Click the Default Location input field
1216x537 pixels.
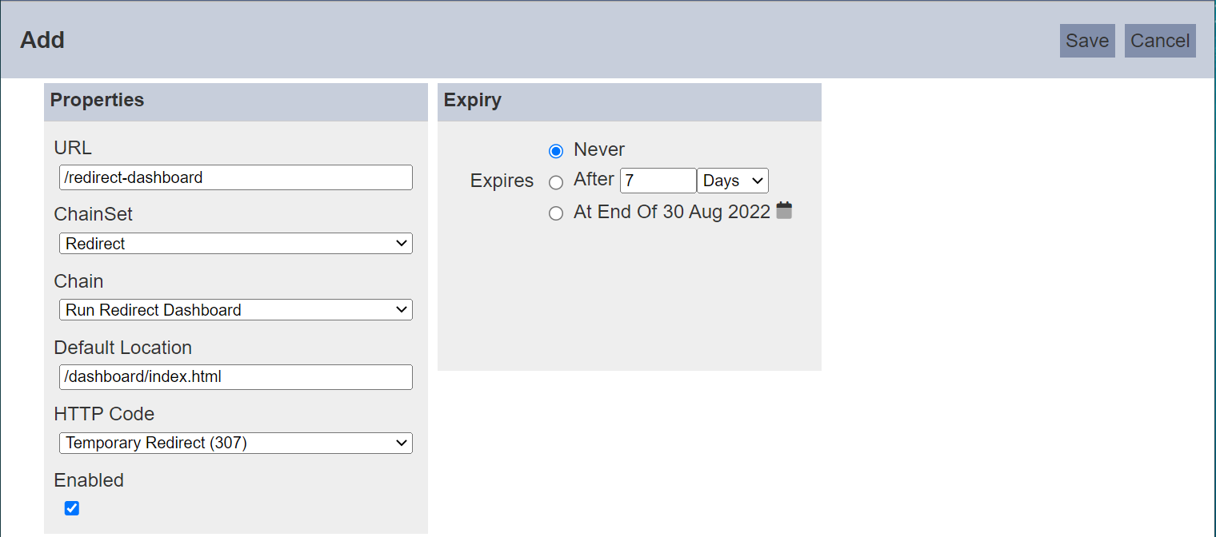[236, 376]
